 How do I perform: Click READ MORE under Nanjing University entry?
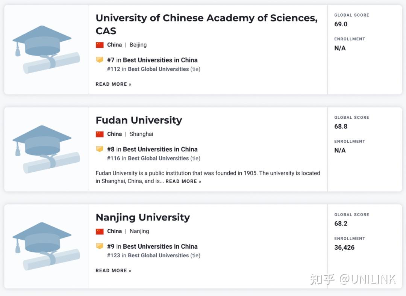tap(114, 270)
